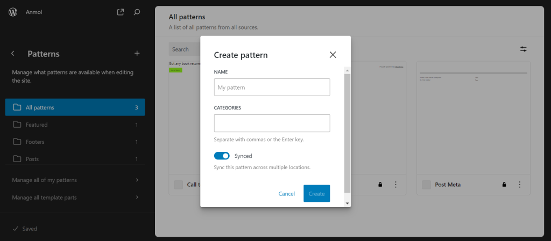
Task: Click the folder icon next to Featured
Action: [x=17, y=125]
